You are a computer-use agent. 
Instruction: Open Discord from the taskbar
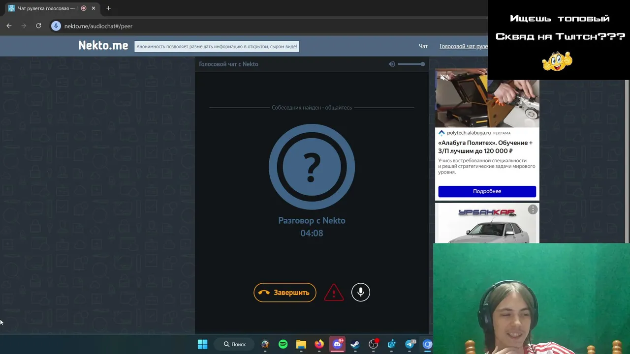click(337, 344)
